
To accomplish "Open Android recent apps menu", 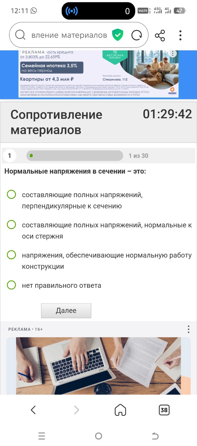I will (42, 436).
